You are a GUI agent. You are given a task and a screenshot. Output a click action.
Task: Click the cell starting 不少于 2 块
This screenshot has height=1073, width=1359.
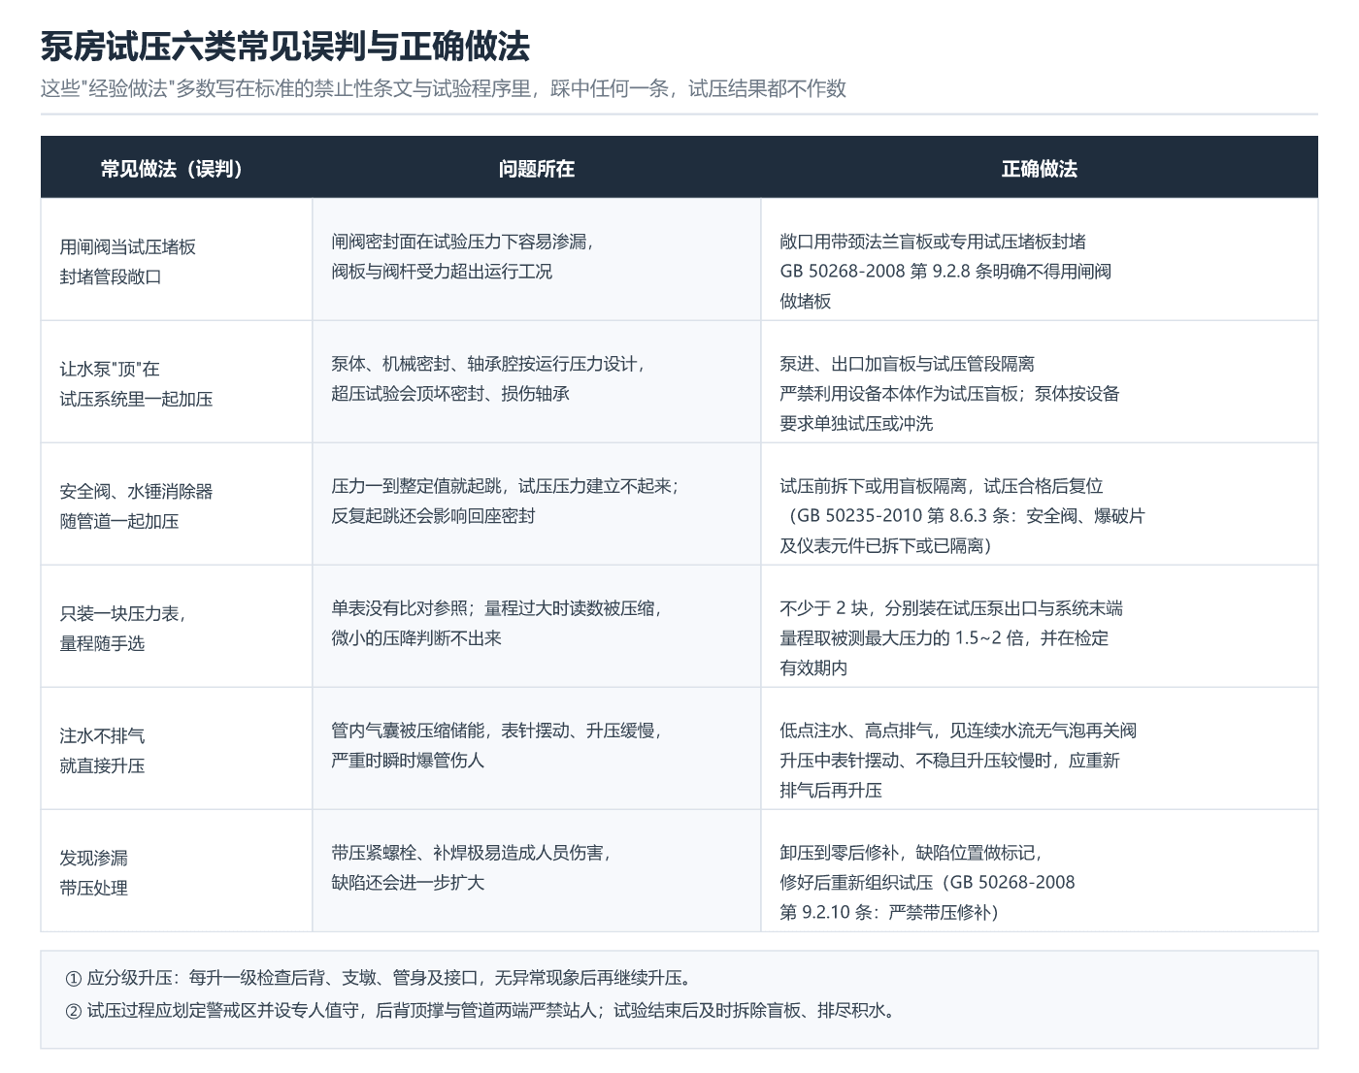(x=1040, y=627)
